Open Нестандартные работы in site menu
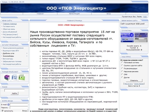The height and width of the screenshot is (112, 149). (12, 37)
